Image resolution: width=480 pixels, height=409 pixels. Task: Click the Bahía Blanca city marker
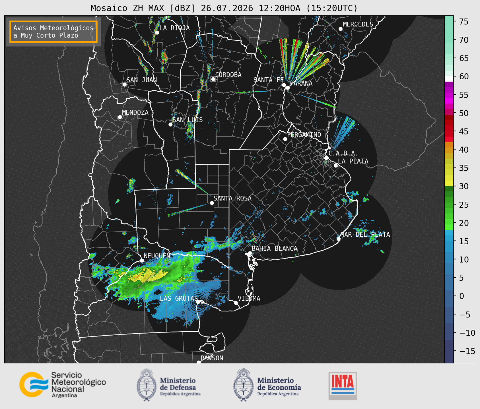(x=250, y=253)
